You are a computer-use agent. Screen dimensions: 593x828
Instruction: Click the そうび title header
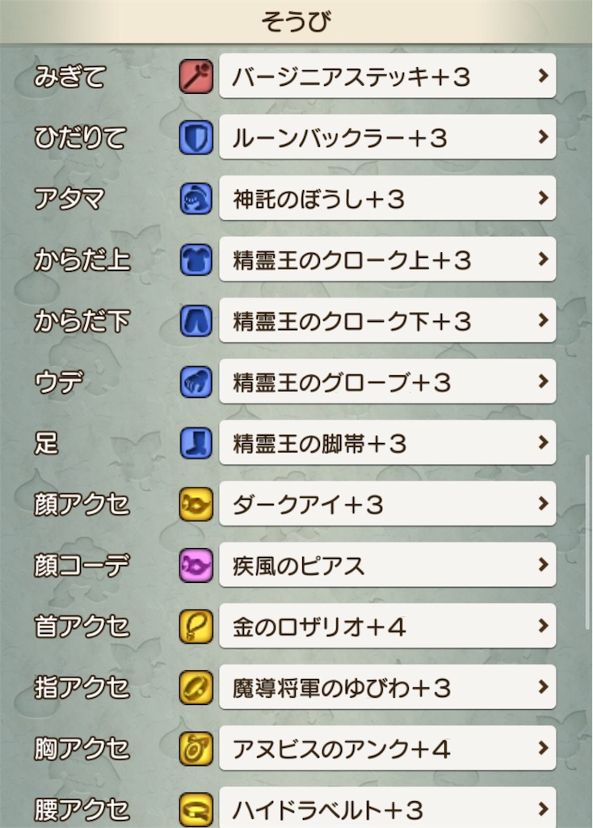[x=296, y=21]
